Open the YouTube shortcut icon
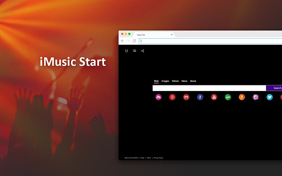The height and width of the screenshot is (176, 282). pos(214,97)
